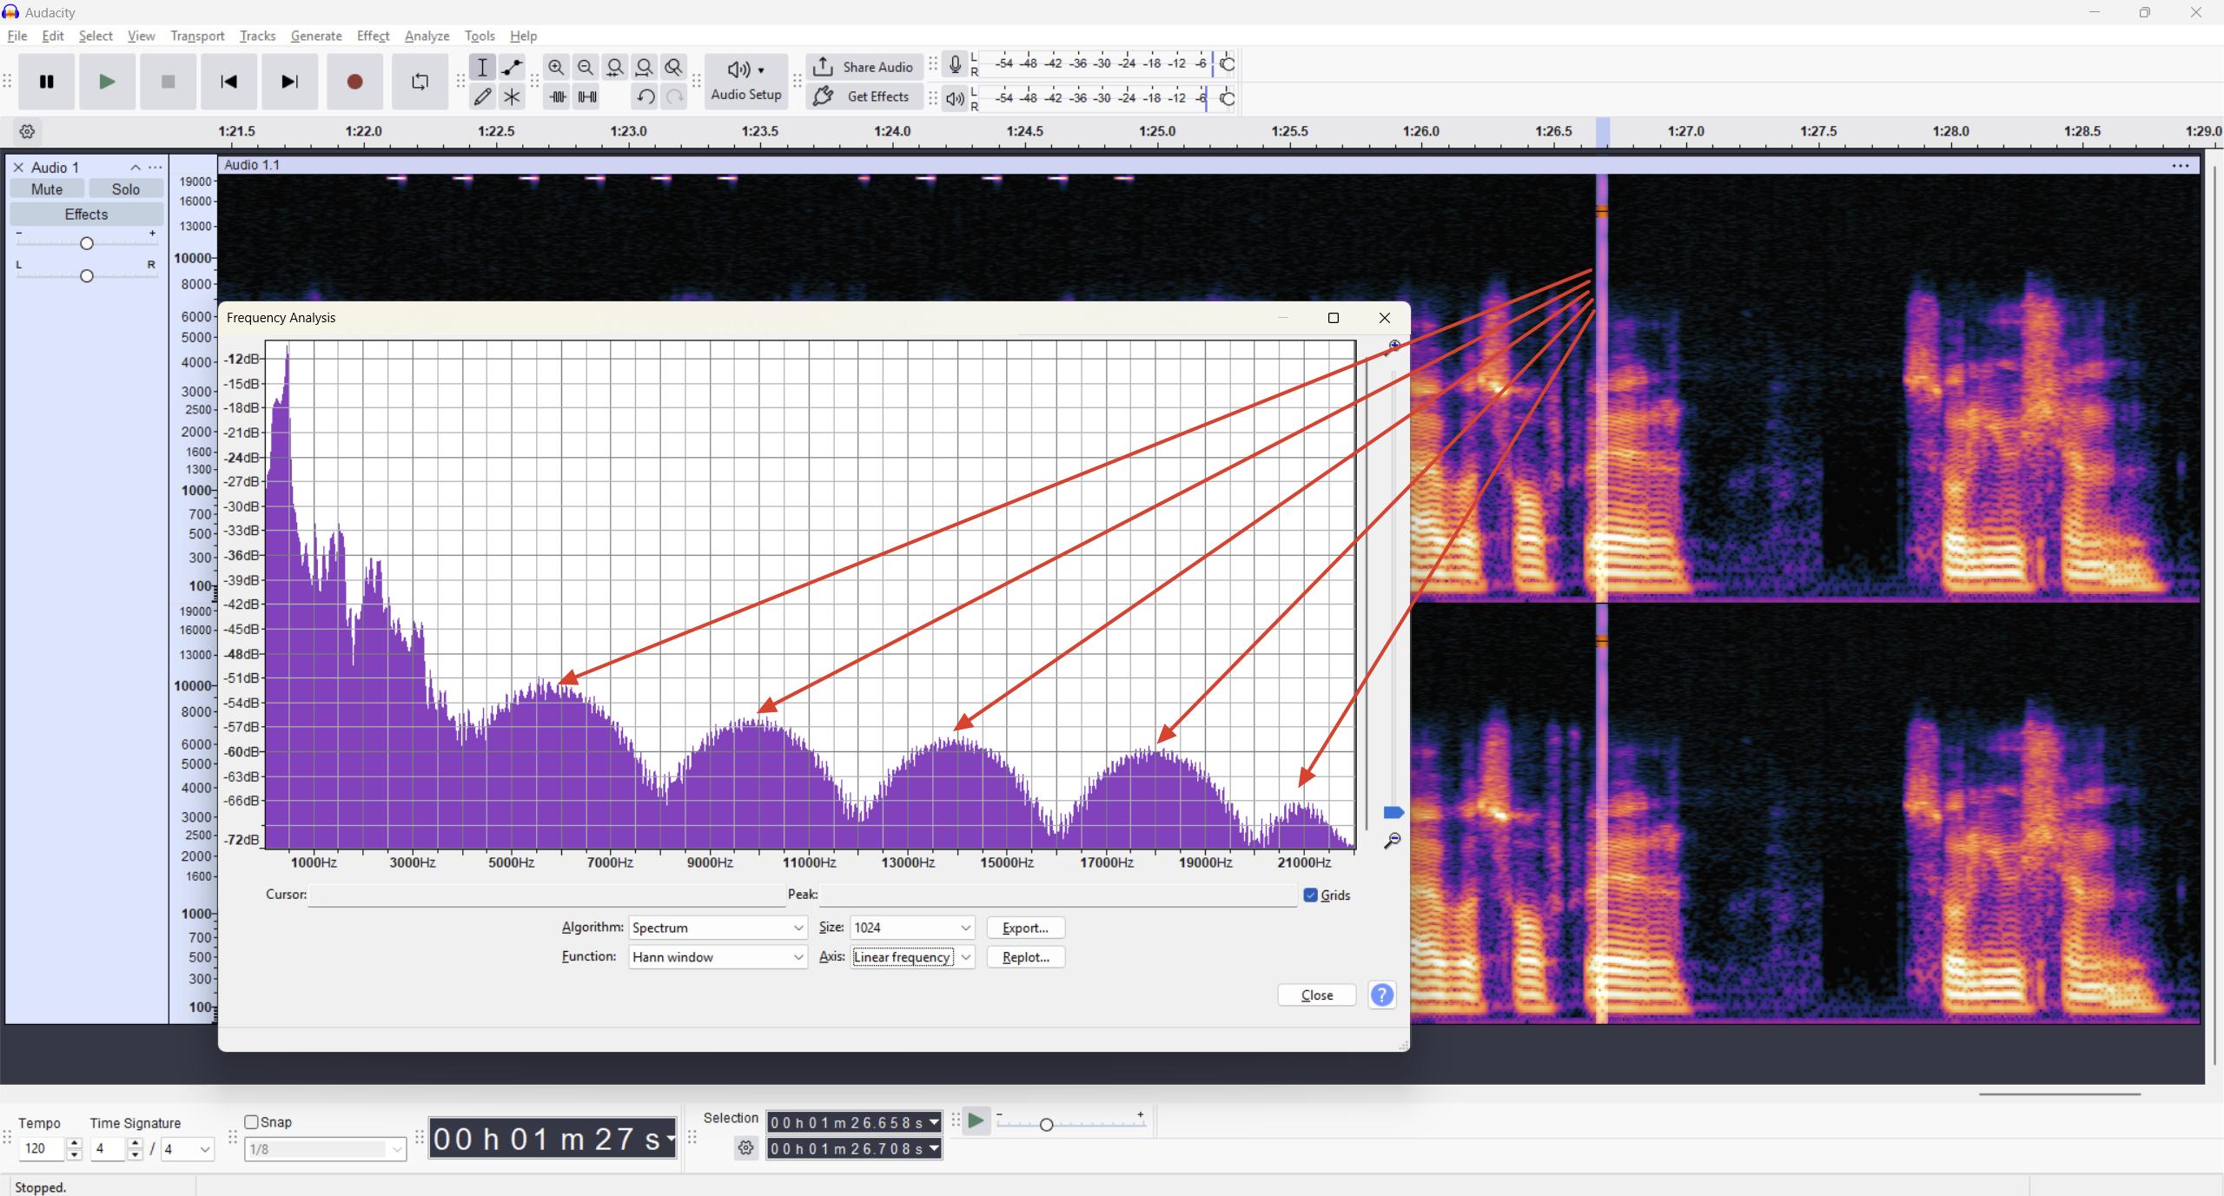Select the Selection tool
2224x1196 pixels.
483,67
